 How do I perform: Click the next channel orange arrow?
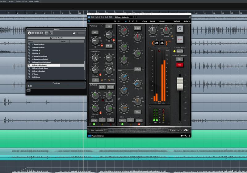click(x=166, y=43)
